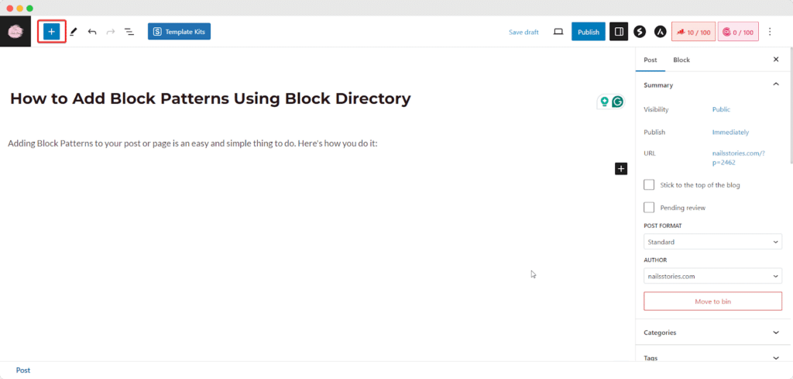Viewport: 793px width, 379px height.
Task: Expand the Categories panel
Action: (712, 332)
